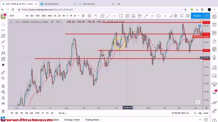This screenshot has width=218, height=122.
Task: Open the Alerts alarm clock panel
Action: click(x=214, y=25)
